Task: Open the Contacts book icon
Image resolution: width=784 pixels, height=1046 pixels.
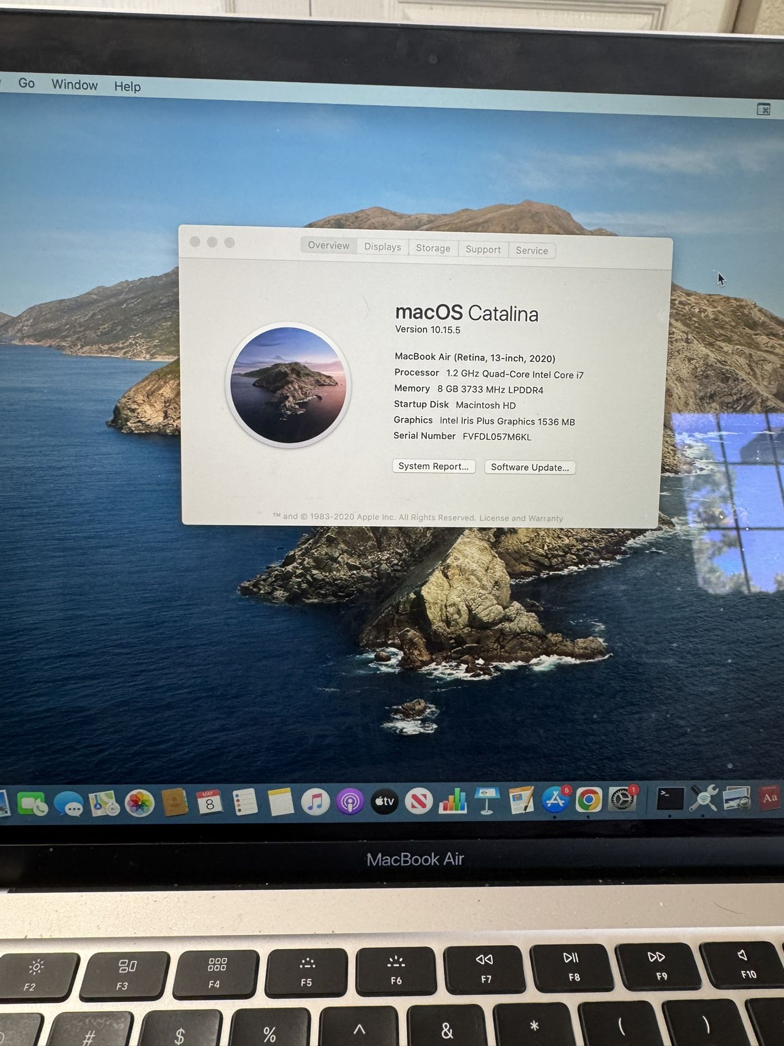Action: coord(175,803)
